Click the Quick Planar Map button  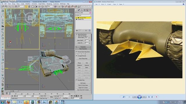pyautogui.click(x=83, y=58)
